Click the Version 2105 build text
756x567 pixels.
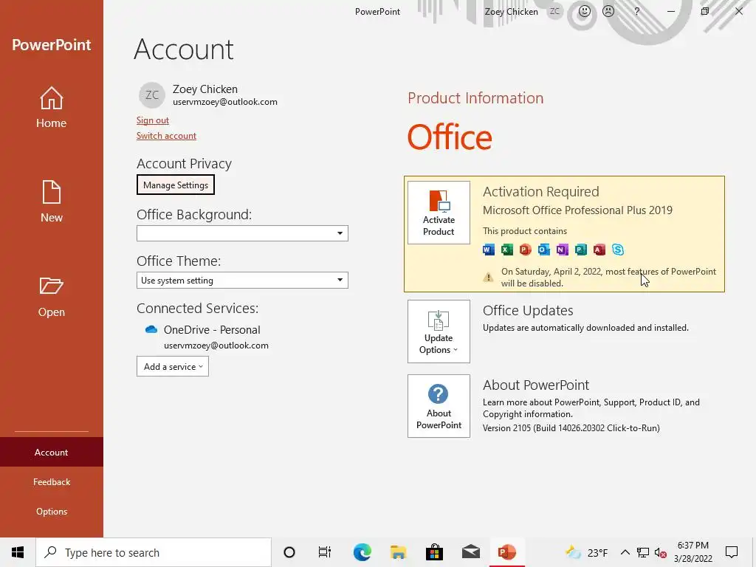click(571, 427)
